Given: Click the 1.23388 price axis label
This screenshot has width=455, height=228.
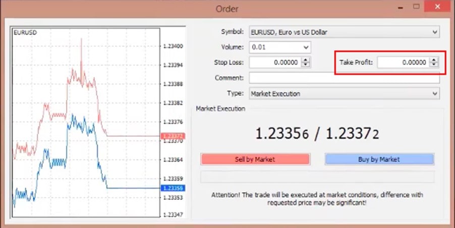Looking at the screenshot, I should pyautogui.click(x=173, y=84).
